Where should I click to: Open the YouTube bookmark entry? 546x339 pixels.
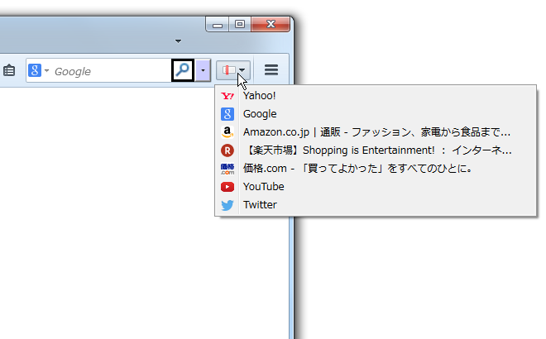[x=376, y=187]
